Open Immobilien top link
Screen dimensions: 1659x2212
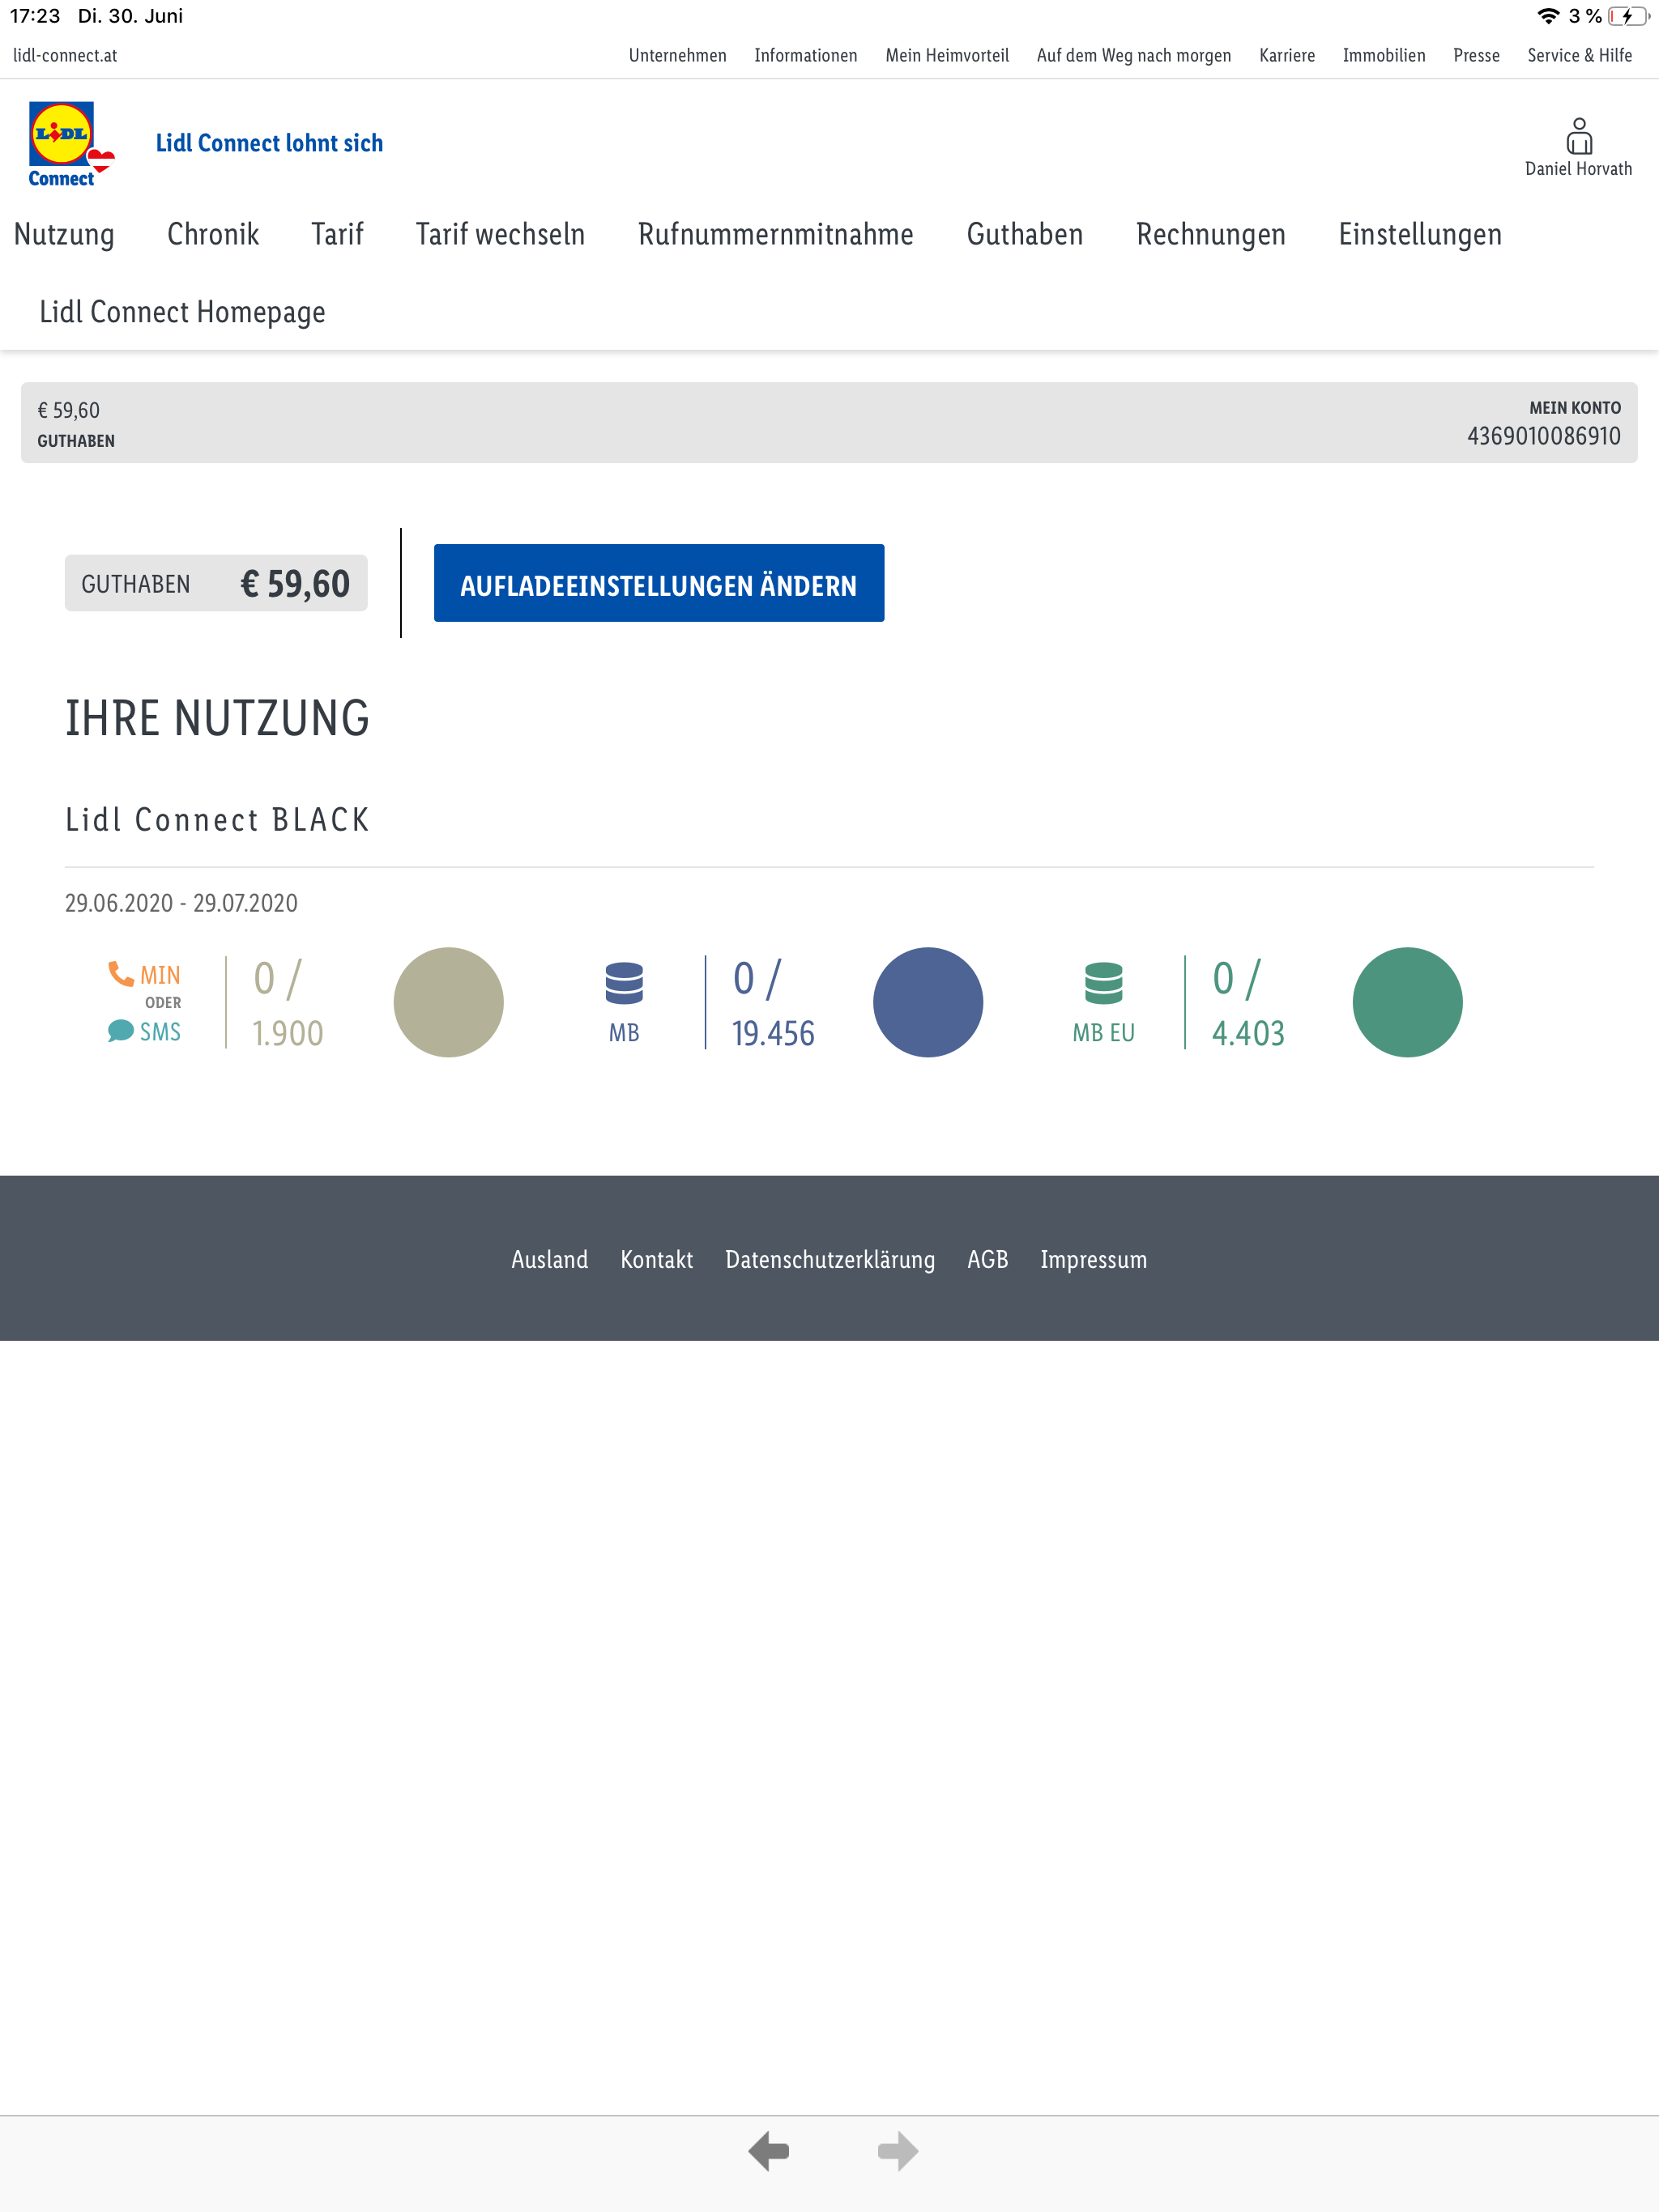1384,56
